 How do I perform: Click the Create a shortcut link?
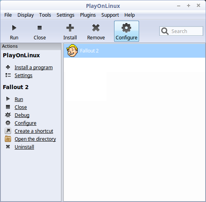(x=34, y=131)
